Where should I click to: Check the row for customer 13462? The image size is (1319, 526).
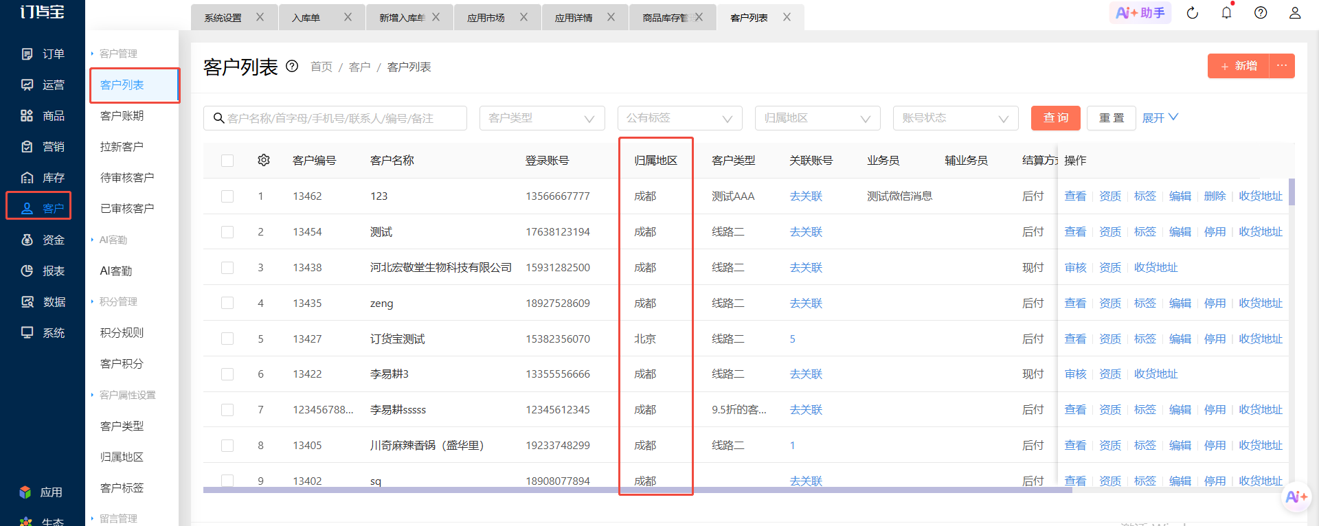pos(227,196)
